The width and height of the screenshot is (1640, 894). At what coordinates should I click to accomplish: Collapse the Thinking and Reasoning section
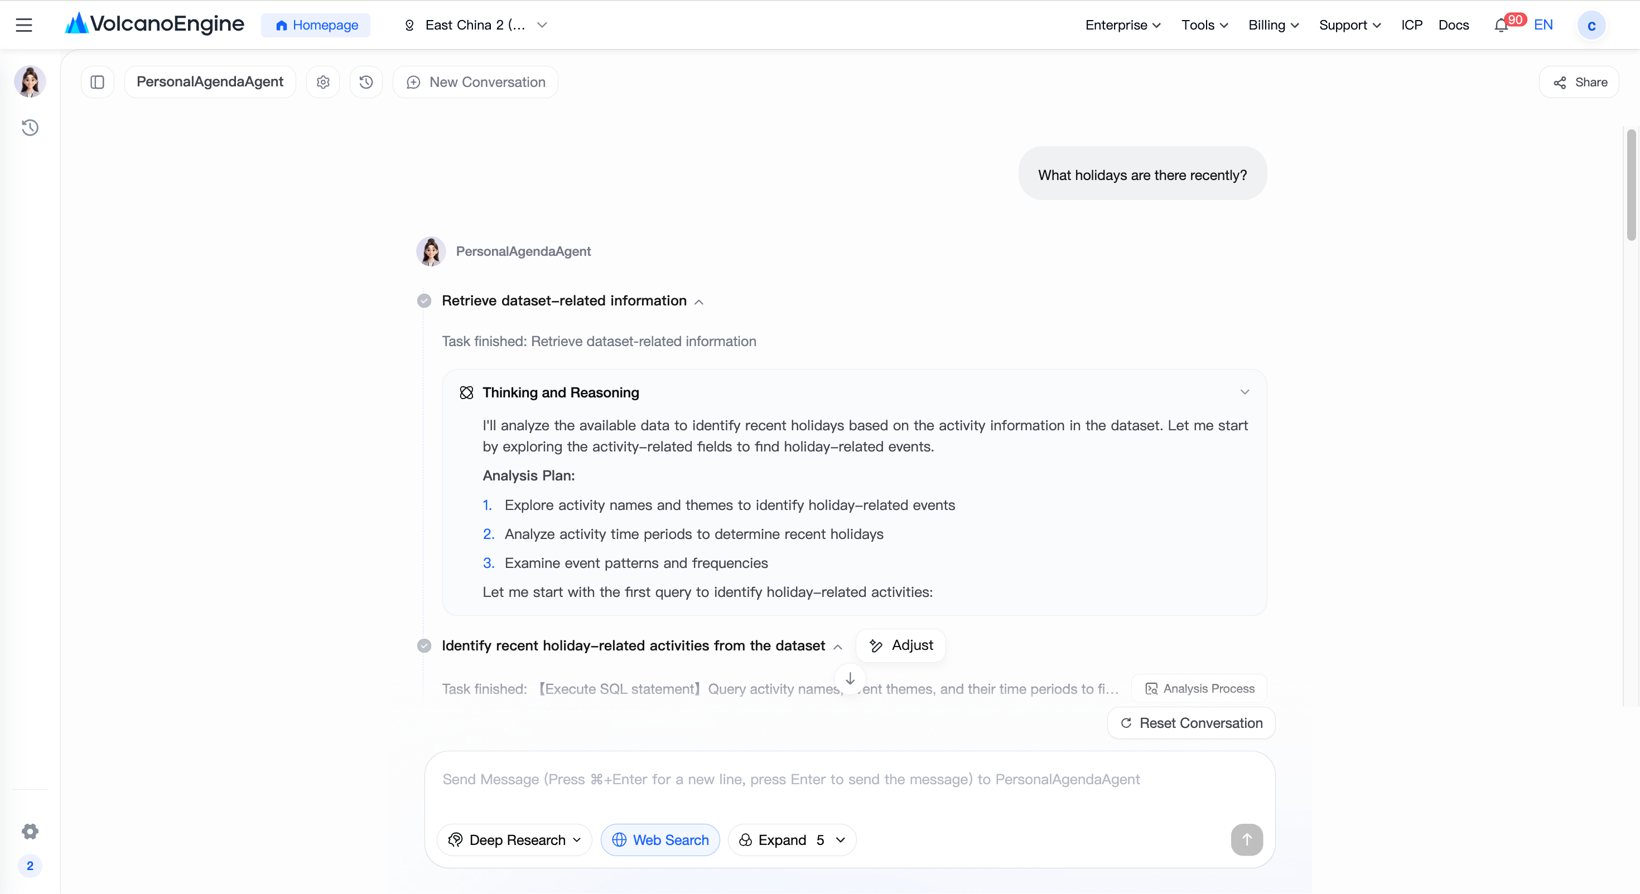tap(1245, 392)
